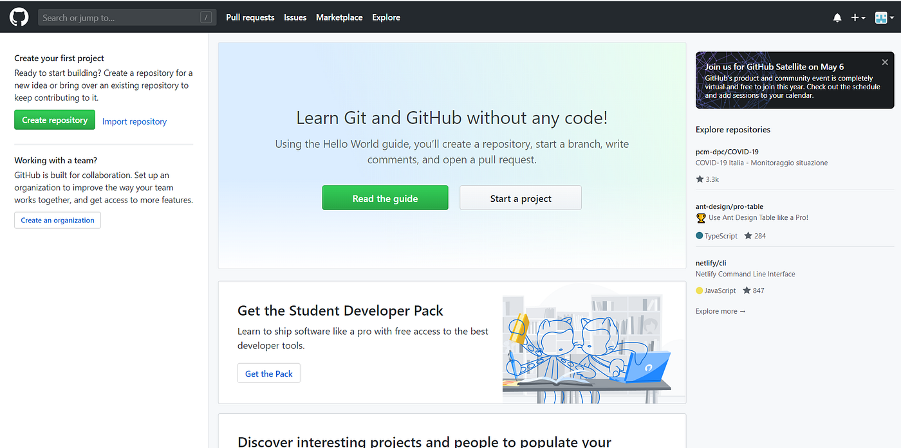Click the blue TypeScript language color dot
Screen dimensions: 901x448
698,235
